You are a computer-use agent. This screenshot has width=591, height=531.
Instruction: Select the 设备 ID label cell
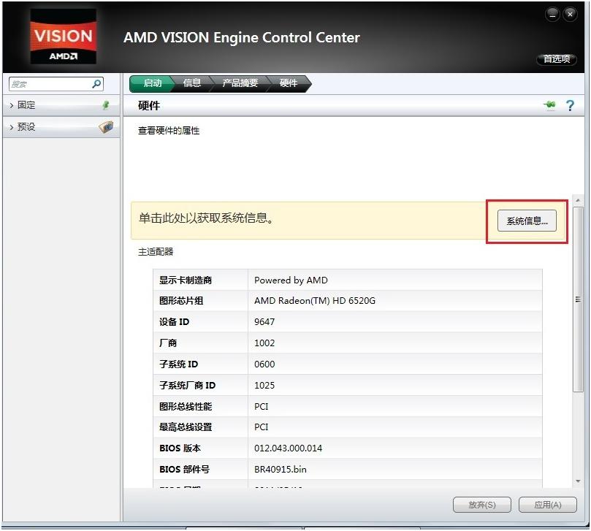click(200, 322)
